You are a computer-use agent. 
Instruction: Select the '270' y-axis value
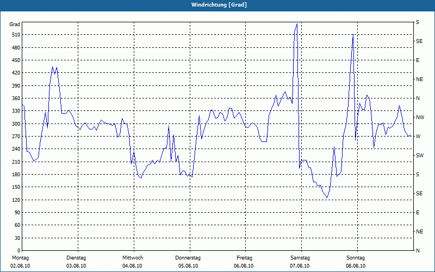(16, 137)
